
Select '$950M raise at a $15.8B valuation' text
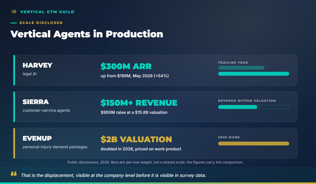(134, 113)
